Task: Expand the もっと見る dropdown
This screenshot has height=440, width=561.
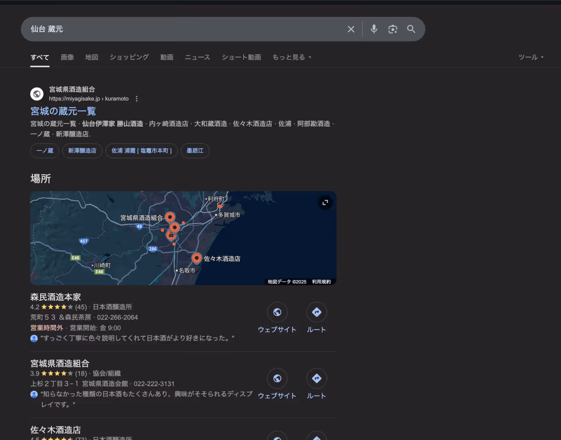Action: pos(292,57)
